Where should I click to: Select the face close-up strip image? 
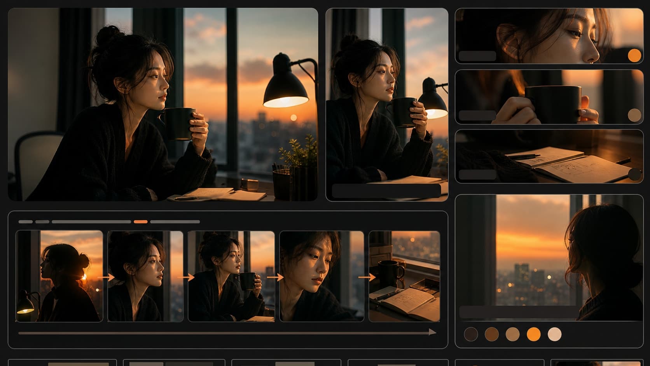[549, 36]
